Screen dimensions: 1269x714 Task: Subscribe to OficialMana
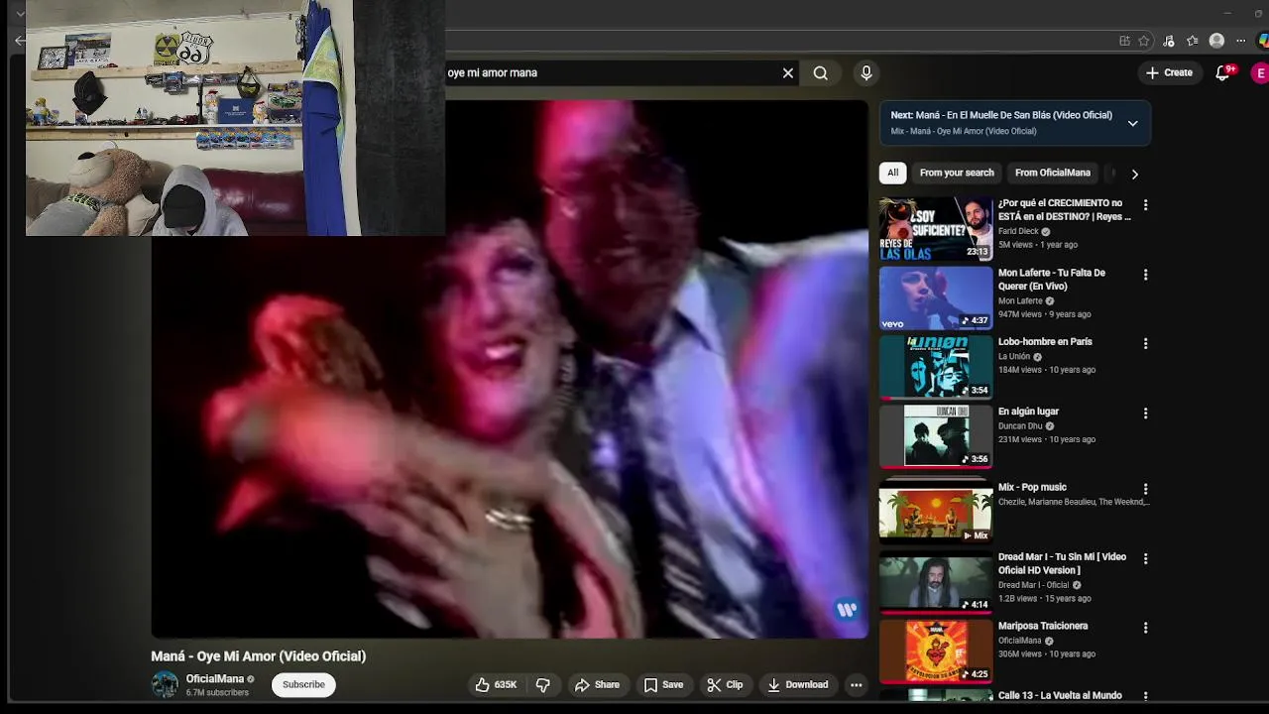(x=303, y=684)
